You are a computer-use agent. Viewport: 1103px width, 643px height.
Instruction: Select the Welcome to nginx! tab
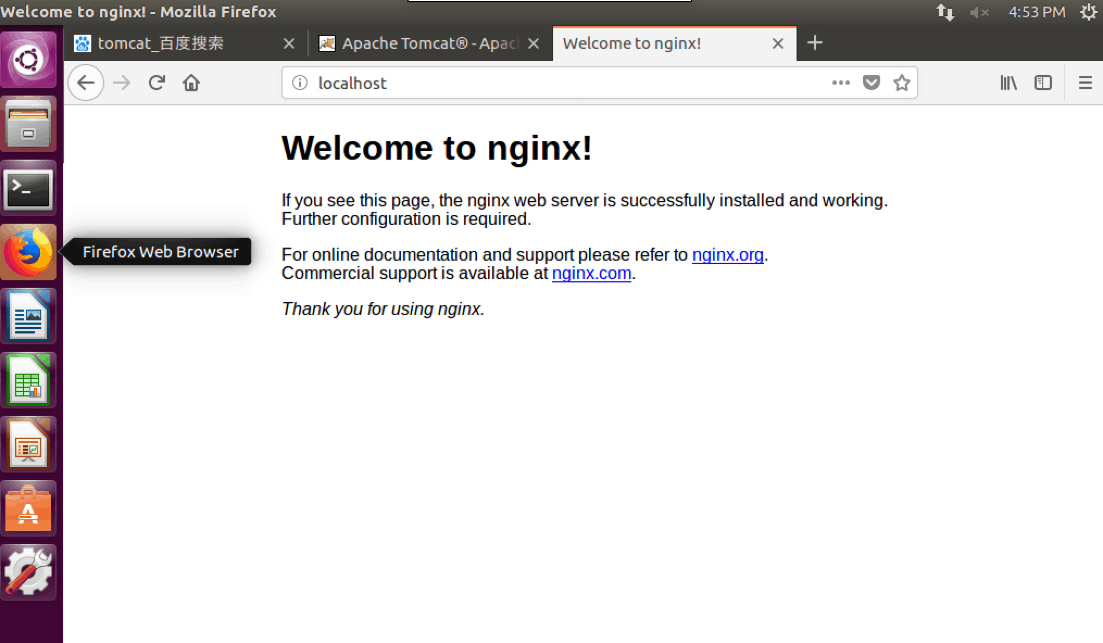pyautogui.click(x=674, y=43)
